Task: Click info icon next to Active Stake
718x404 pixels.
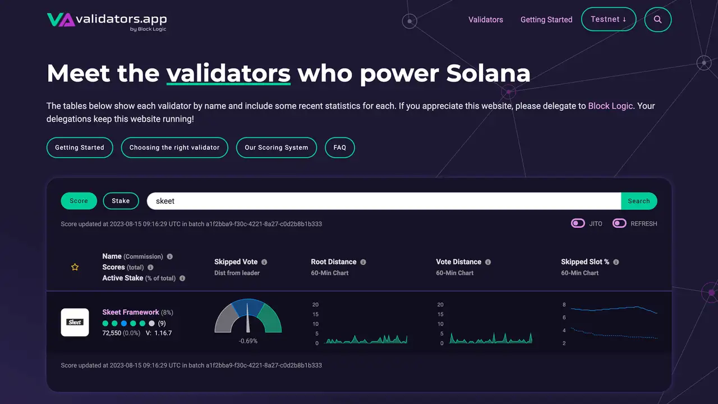Action: [x=182, y=278]
